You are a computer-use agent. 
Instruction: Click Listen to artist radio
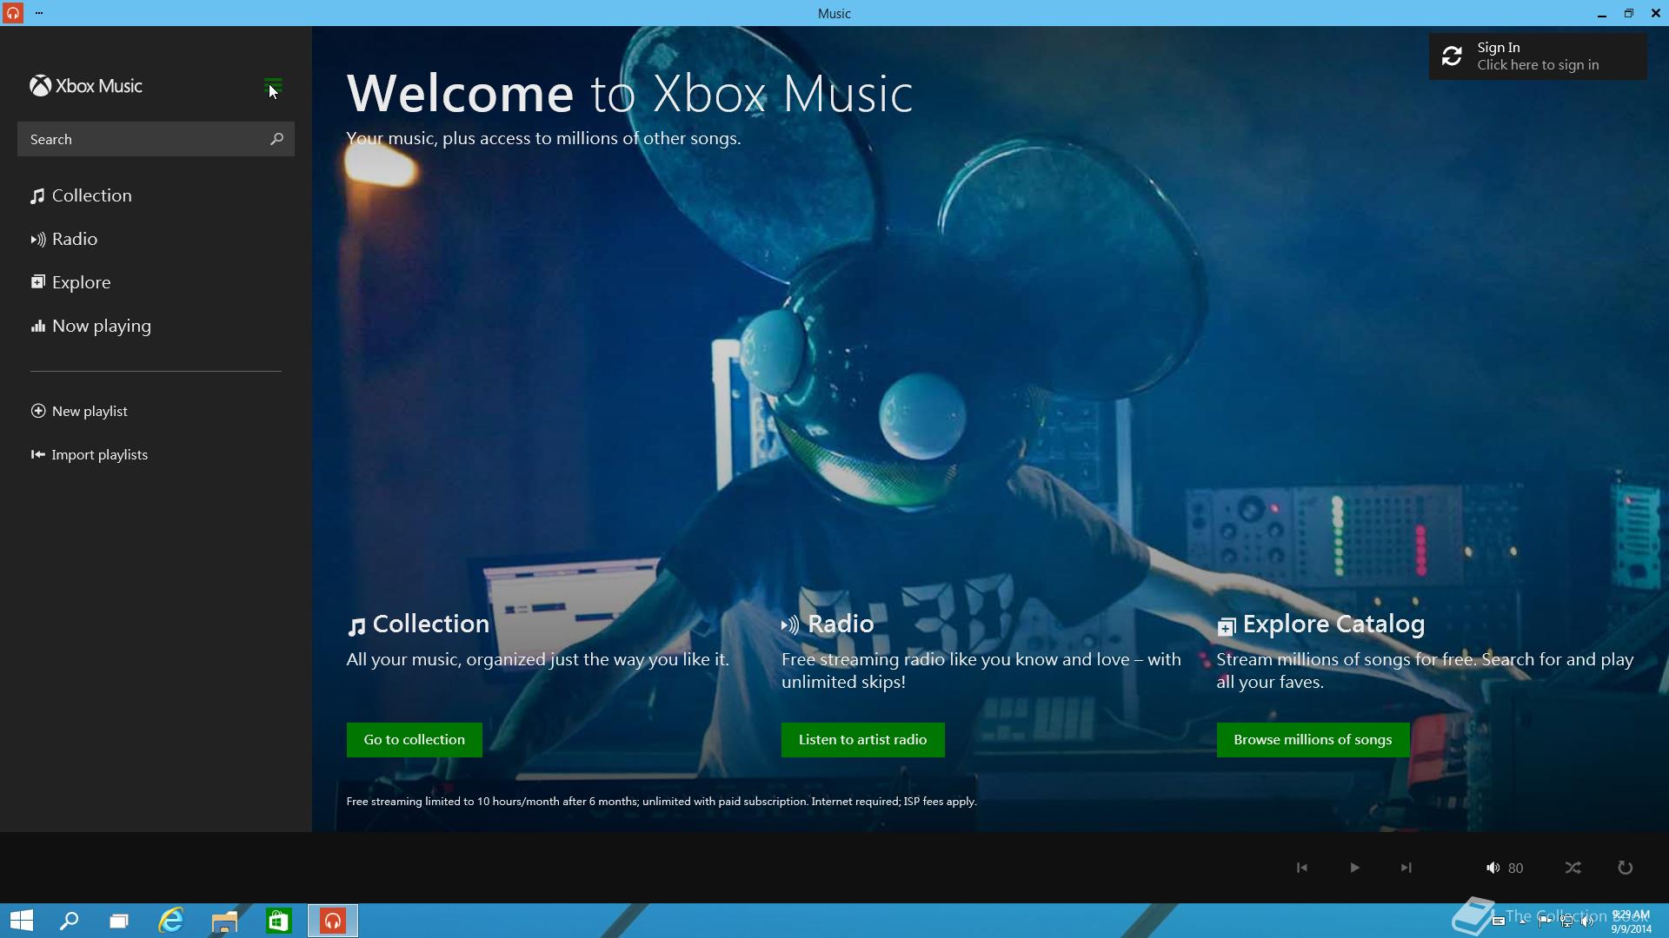coord(862,740)
